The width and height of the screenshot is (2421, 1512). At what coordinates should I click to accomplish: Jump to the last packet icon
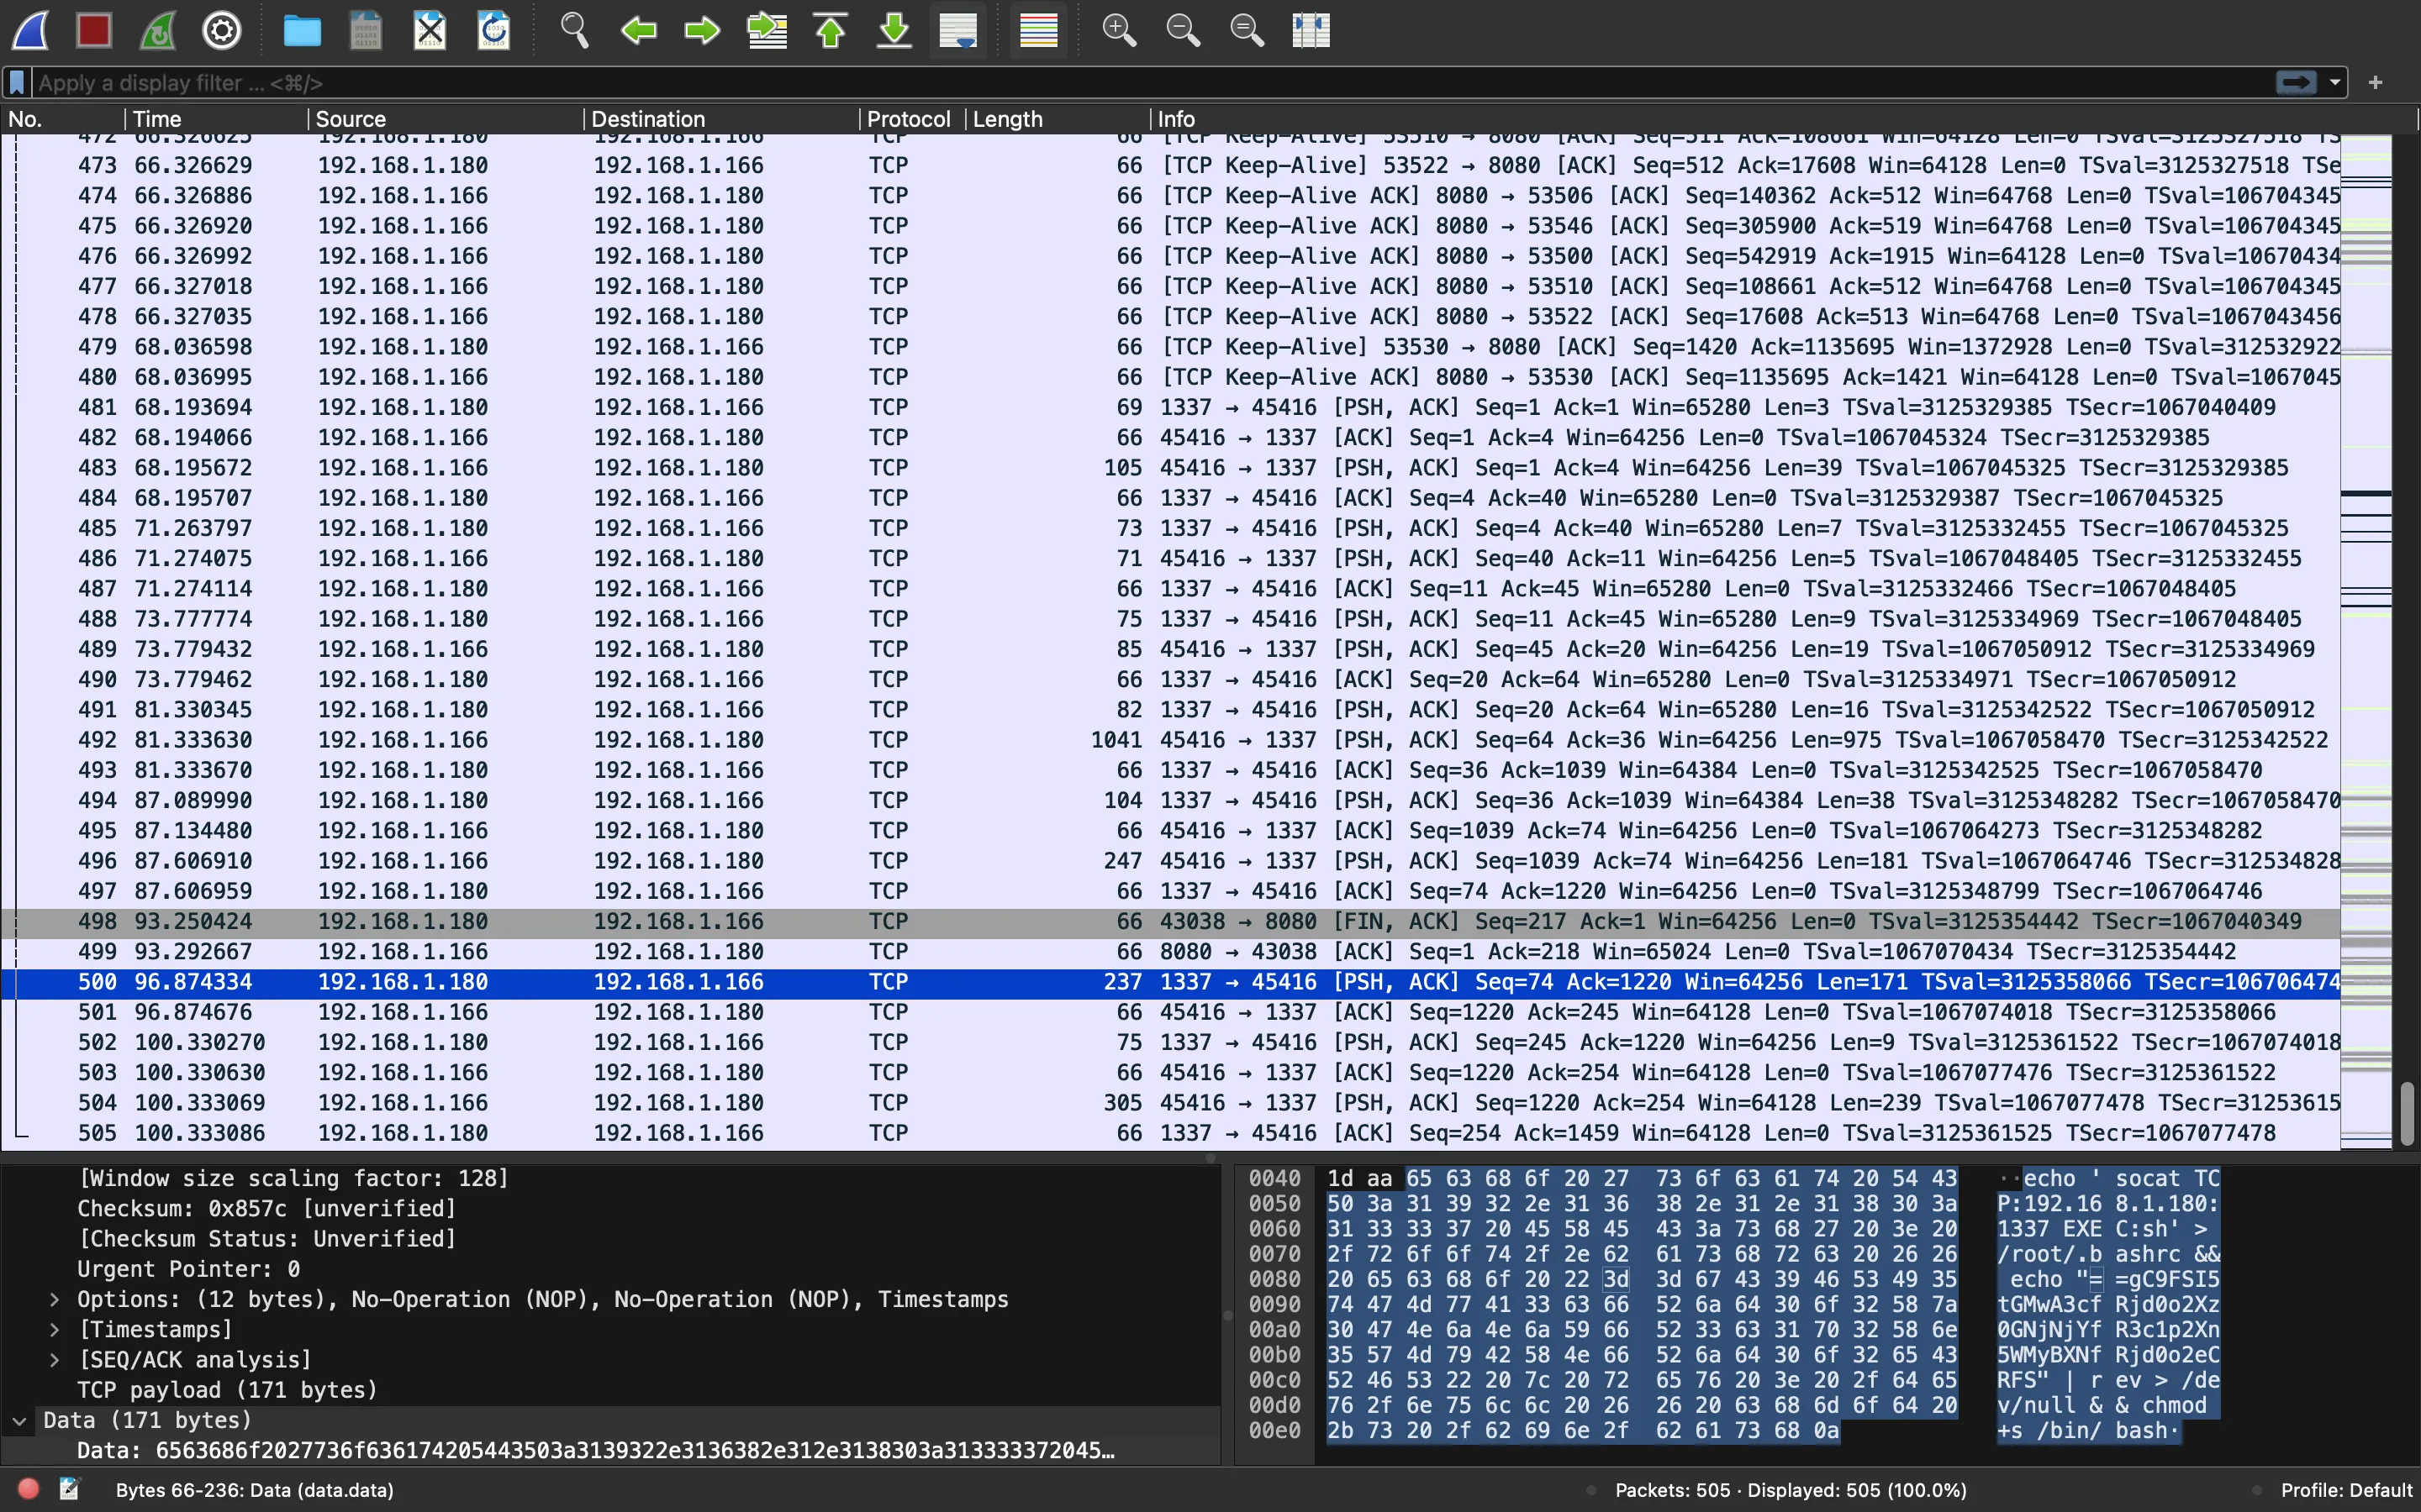coord(894,30)
